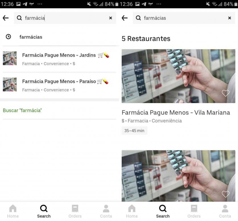
Task: Clear the 'farmácia' search text
Action: [x=111, y=18]
